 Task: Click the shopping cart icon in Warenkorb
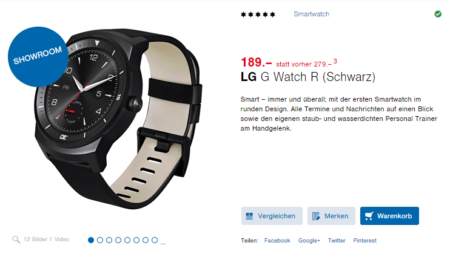point(369,216)
